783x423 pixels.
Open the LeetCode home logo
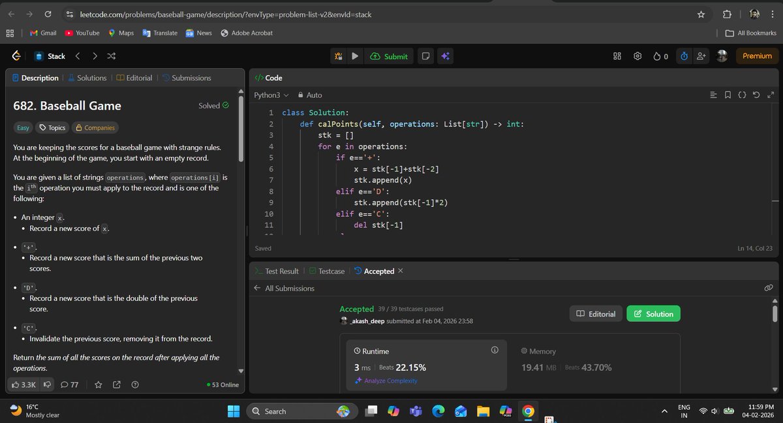coord(16,56)
